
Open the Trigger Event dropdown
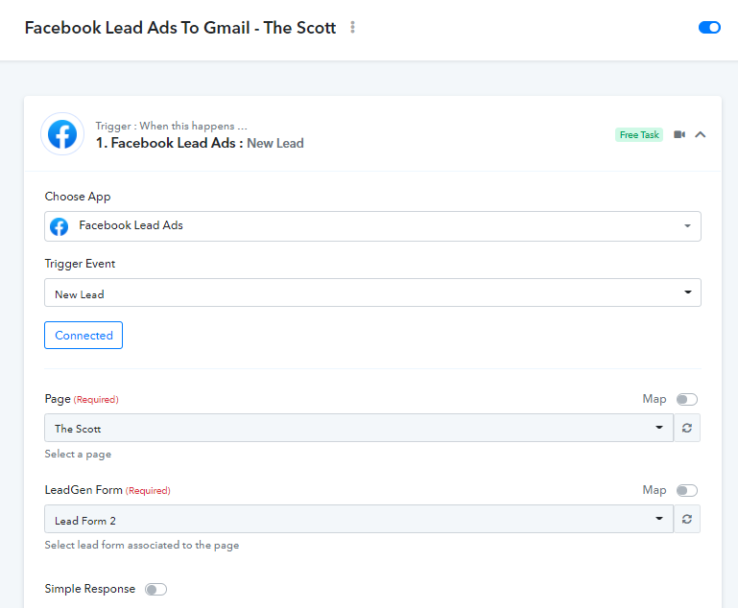click(372, 292)
